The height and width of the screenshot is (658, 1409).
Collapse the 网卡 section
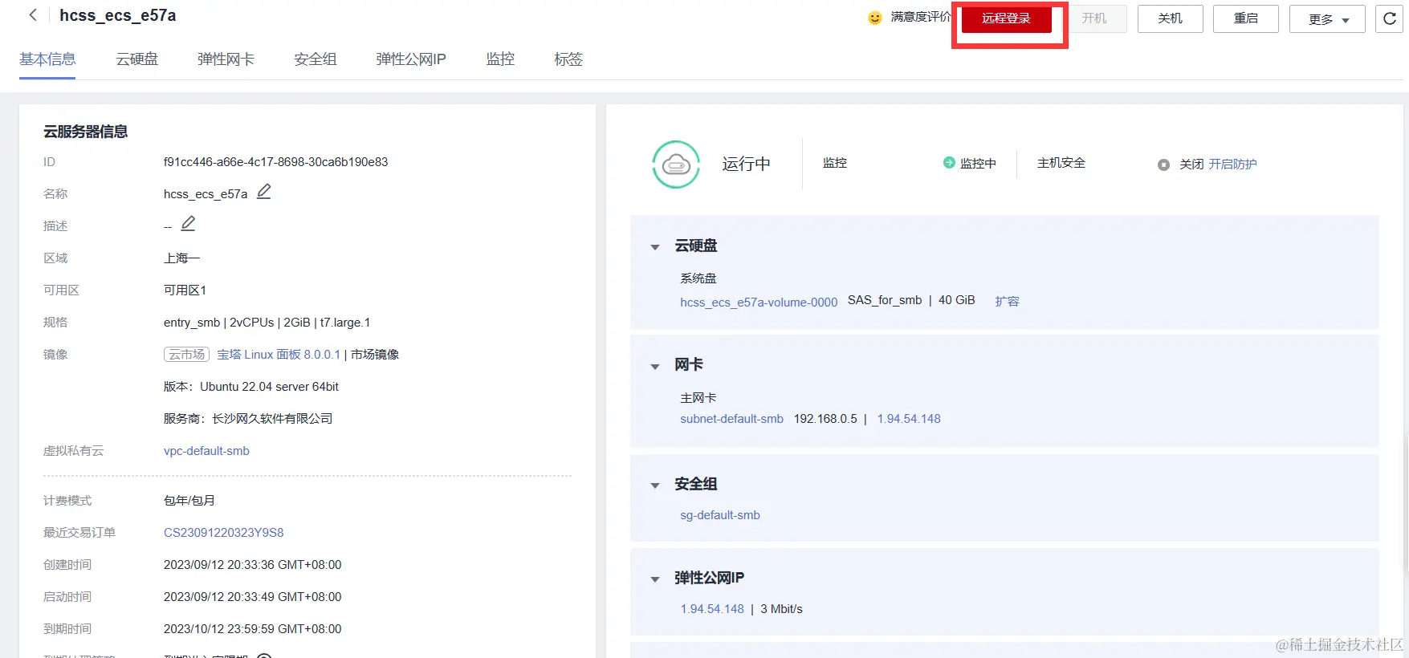coord(655,367)
